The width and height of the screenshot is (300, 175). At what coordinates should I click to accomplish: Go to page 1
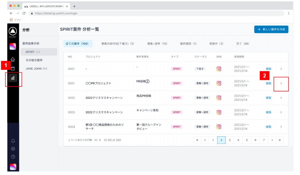click(213, 140)
